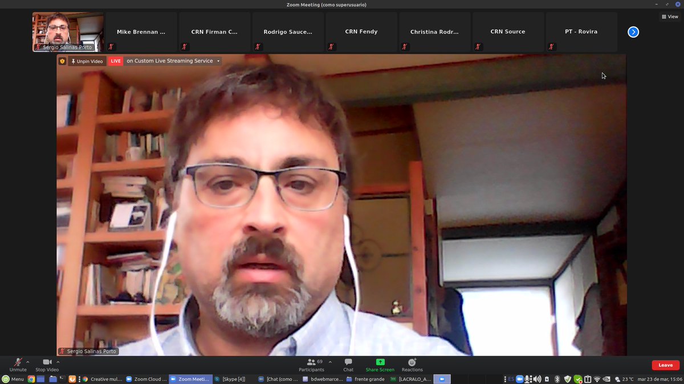Leave the meeting
This screenshot has width=684, height=384.
666,365
